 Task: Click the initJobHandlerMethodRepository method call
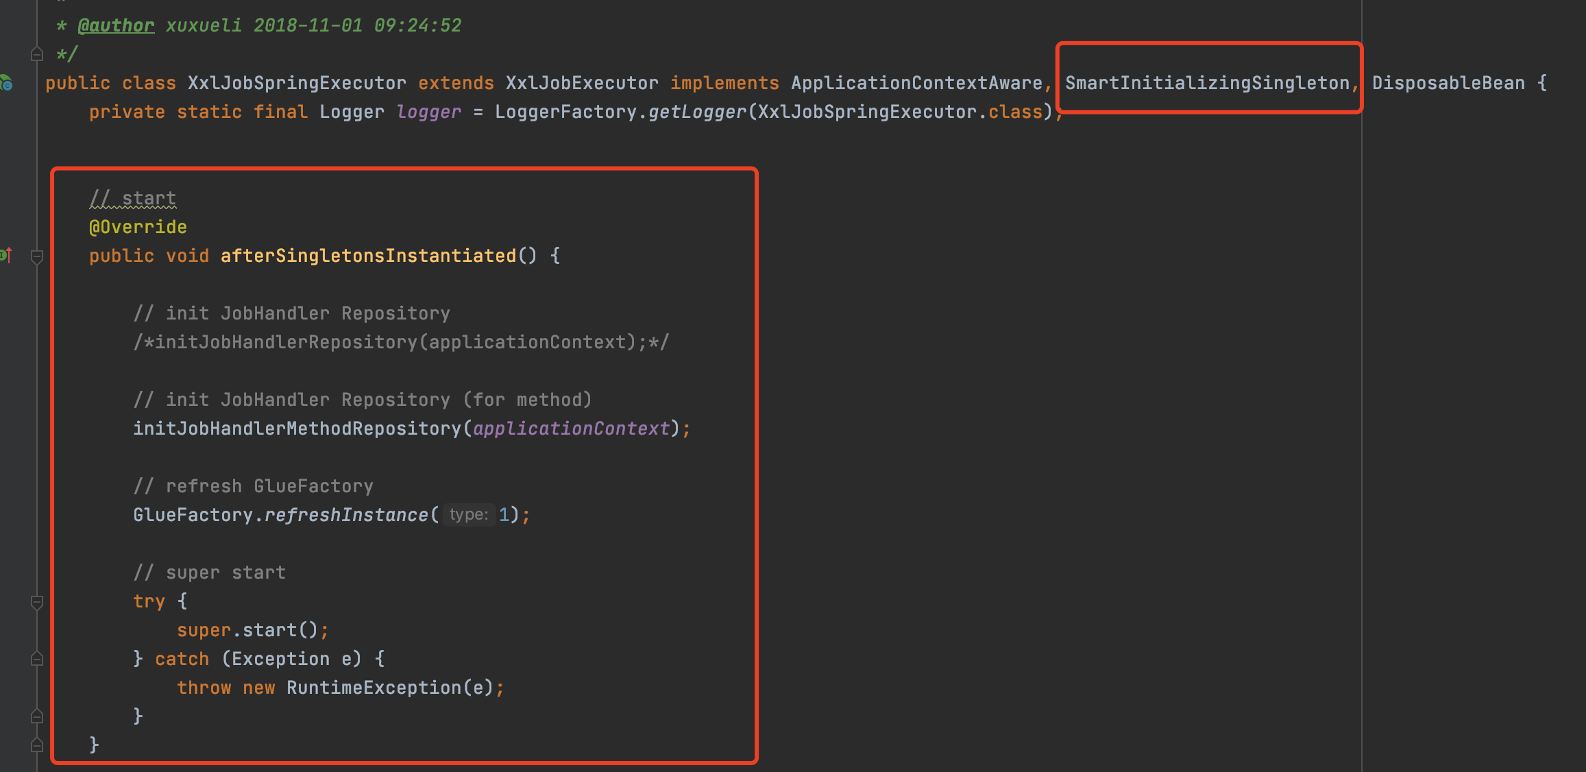pyautogui.click(x=297, y=429)
